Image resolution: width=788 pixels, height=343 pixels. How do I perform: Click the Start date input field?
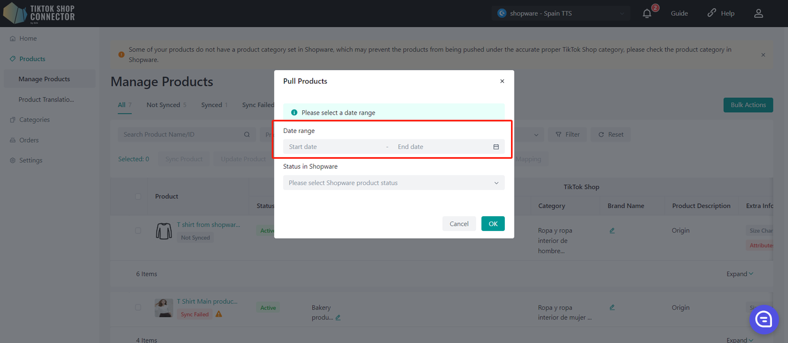[332, 147]
